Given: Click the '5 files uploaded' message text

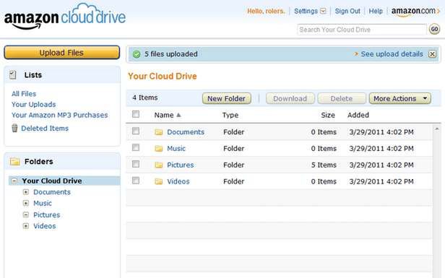Looking at the screenshot, I should 171,54.
